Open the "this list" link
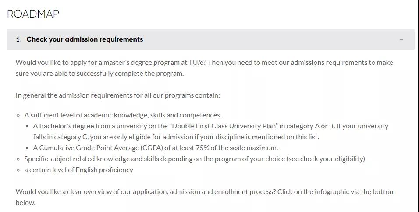The height and width of the screenshot is (212, 419). point(307,137)
